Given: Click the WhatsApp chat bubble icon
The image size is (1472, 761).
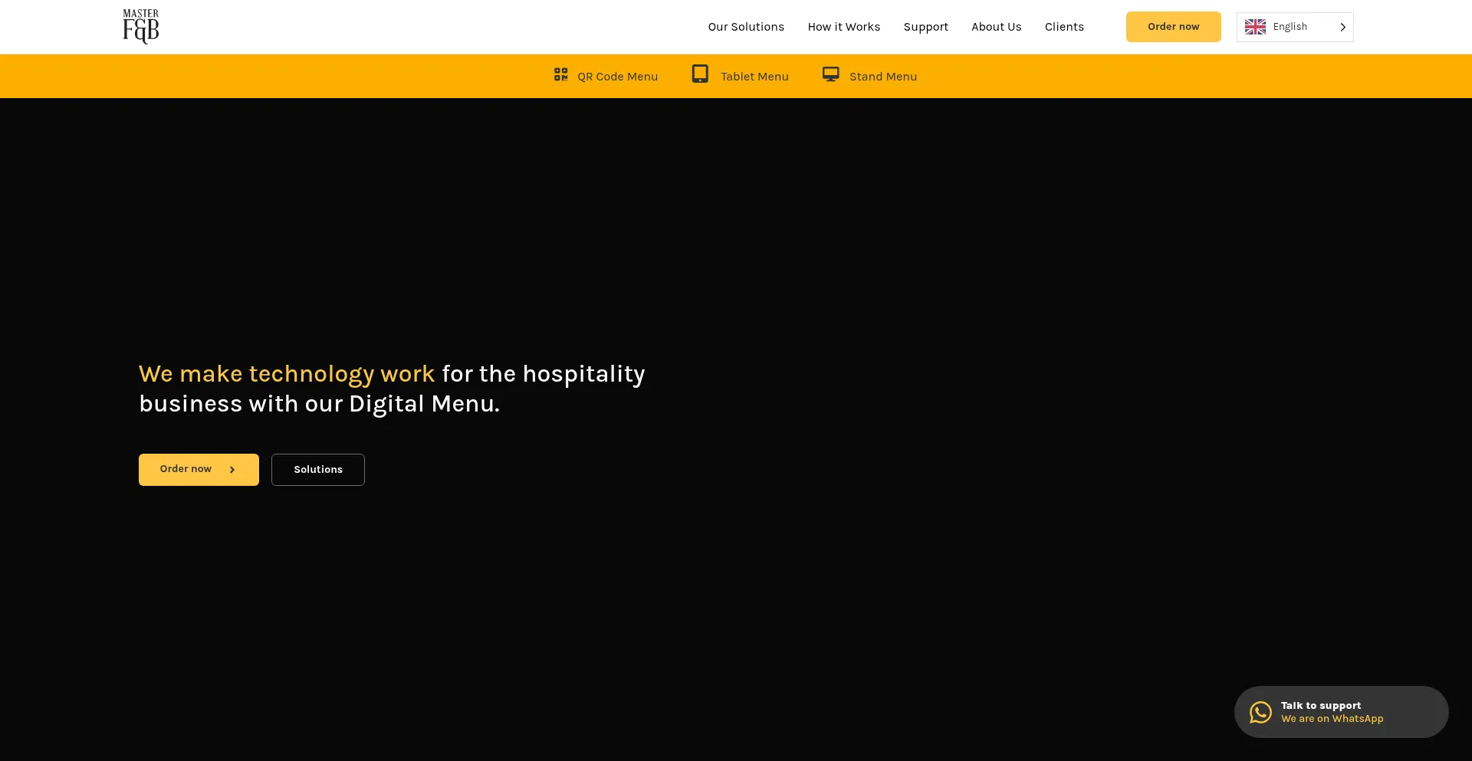Looking at the screenshot, I should pos(1260,712).
